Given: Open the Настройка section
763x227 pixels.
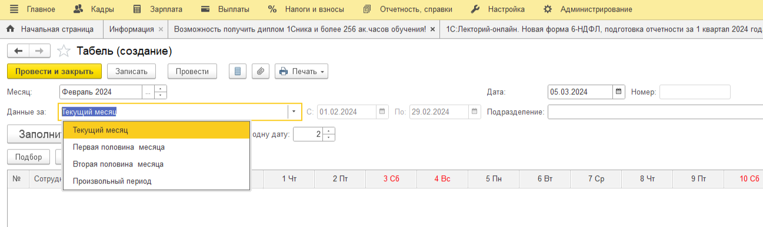Looking at the screenshot, I should [498, 9].
